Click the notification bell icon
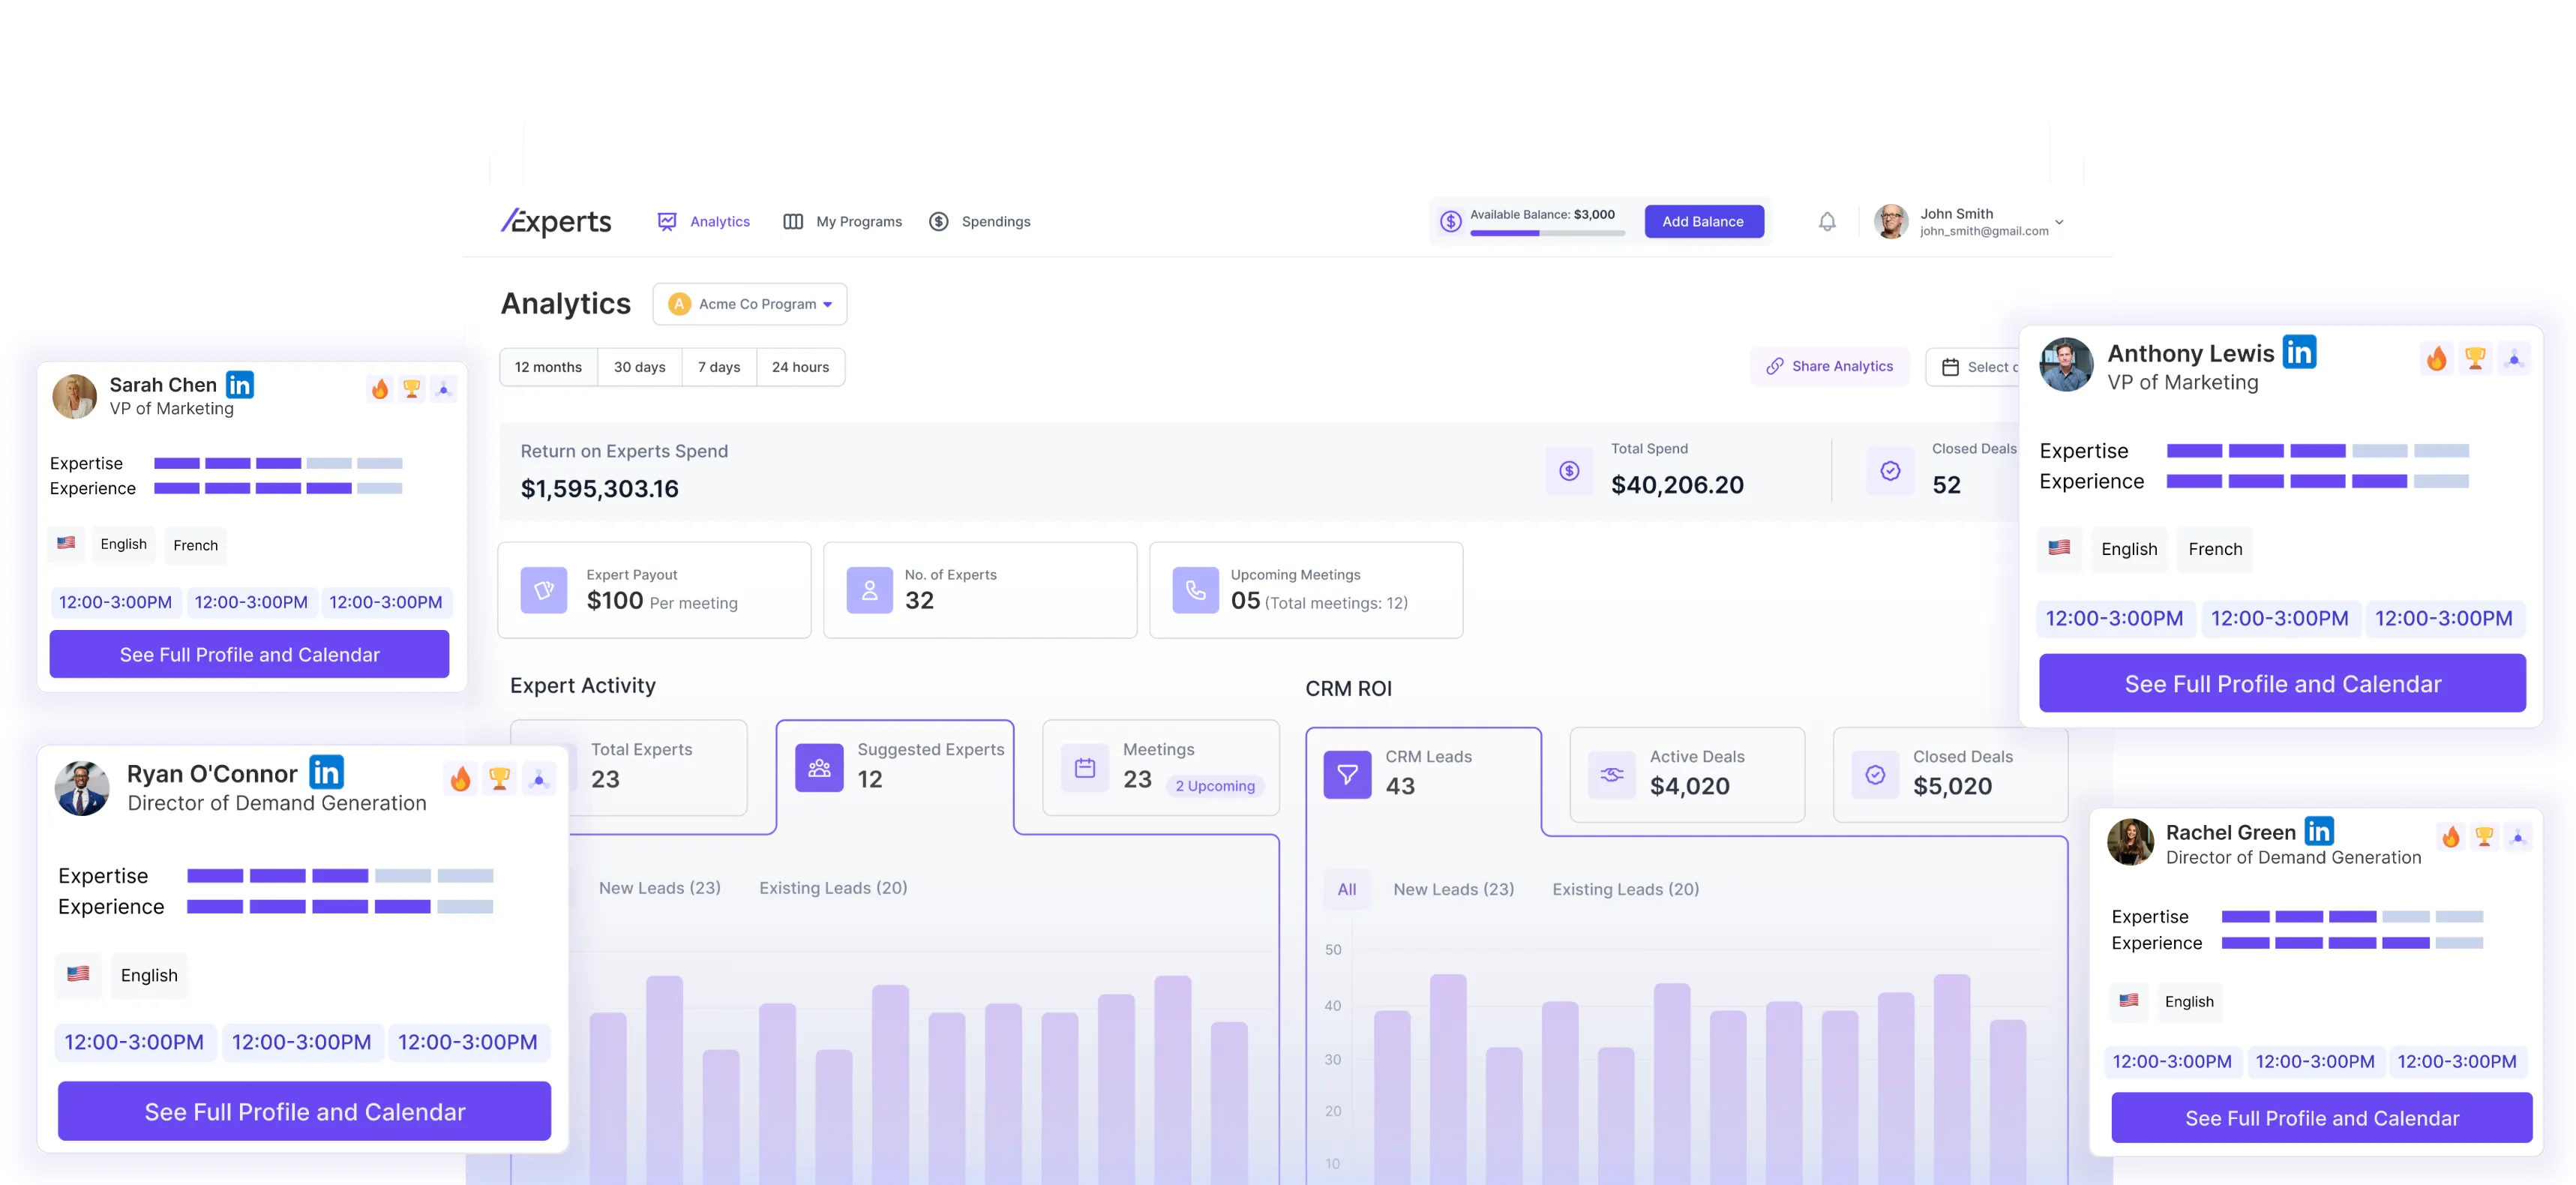 (1827, 222)
